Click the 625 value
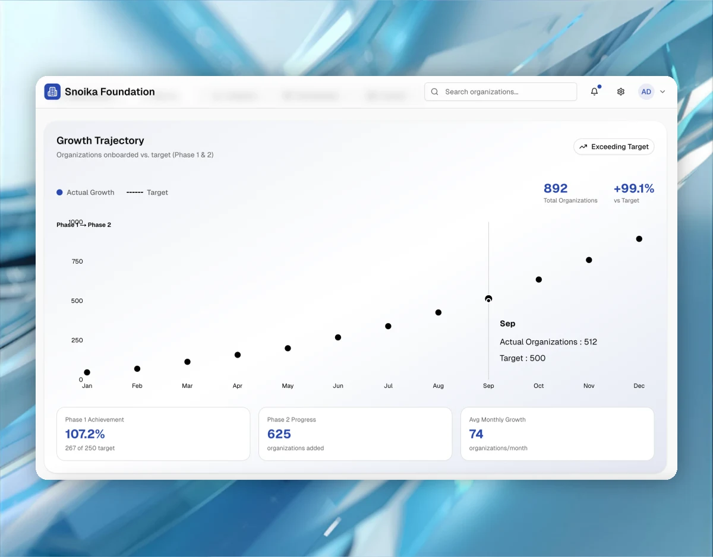 279,434
